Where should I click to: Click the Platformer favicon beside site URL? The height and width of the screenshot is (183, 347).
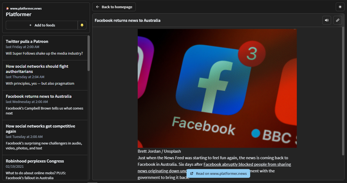click(7, 8)
